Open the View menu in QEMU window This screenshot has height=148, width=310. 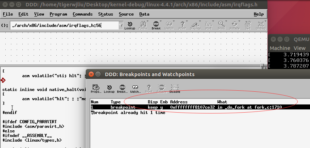pos(299,48)
